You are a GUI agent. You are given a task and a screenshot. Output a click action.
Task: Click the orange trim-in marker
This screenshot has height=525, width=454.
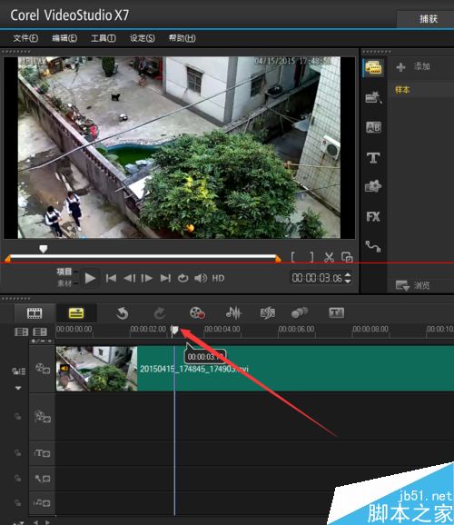[7, 258]
